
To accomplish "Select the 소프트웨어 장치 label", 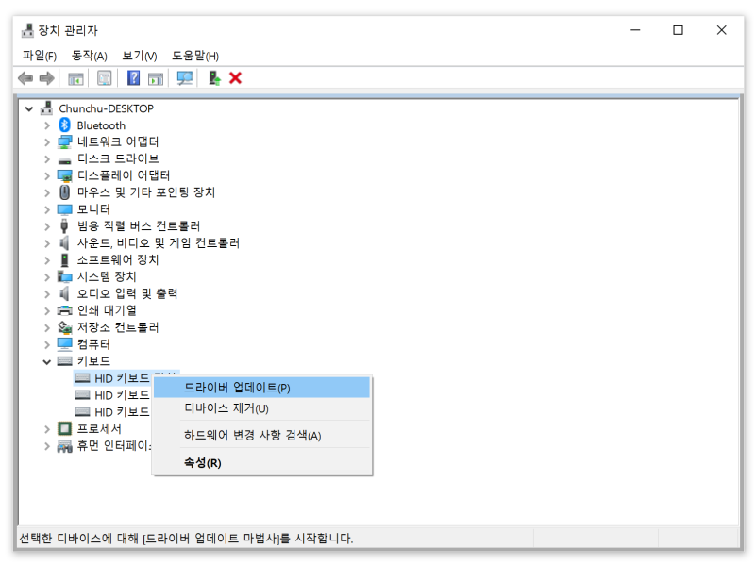I will tap(118, 260).
